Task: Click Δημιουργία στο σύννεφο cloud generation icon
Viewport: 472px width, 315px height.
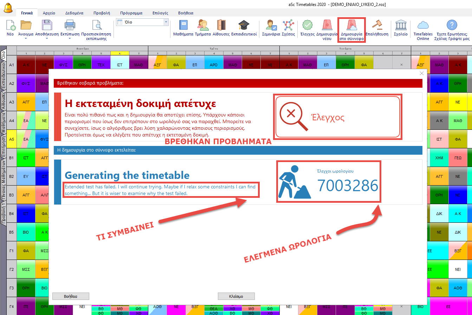Action: click(351, 26)
